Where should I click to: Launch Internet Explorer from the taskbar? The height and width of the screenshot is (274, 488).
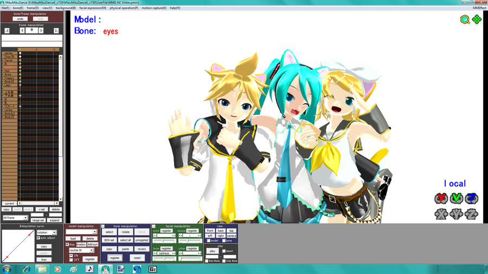27,269
